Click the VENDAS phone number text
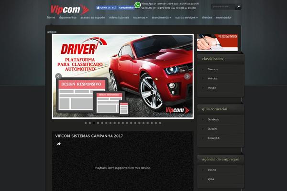The image size is (287, 191). point(168,8)
